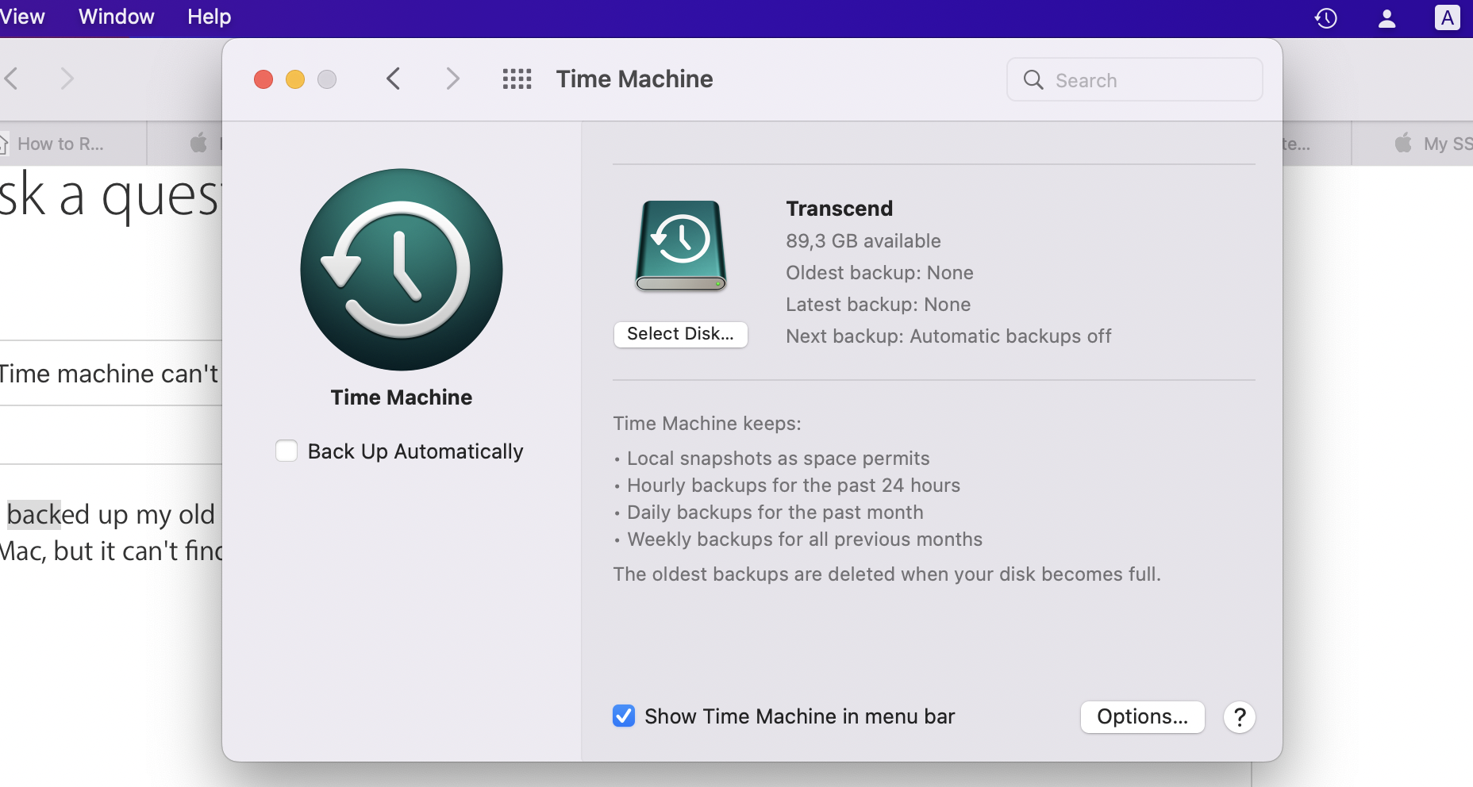Close the Time Machine window
The height and width of the screenshot is (787, 1473).
[263, 79]
